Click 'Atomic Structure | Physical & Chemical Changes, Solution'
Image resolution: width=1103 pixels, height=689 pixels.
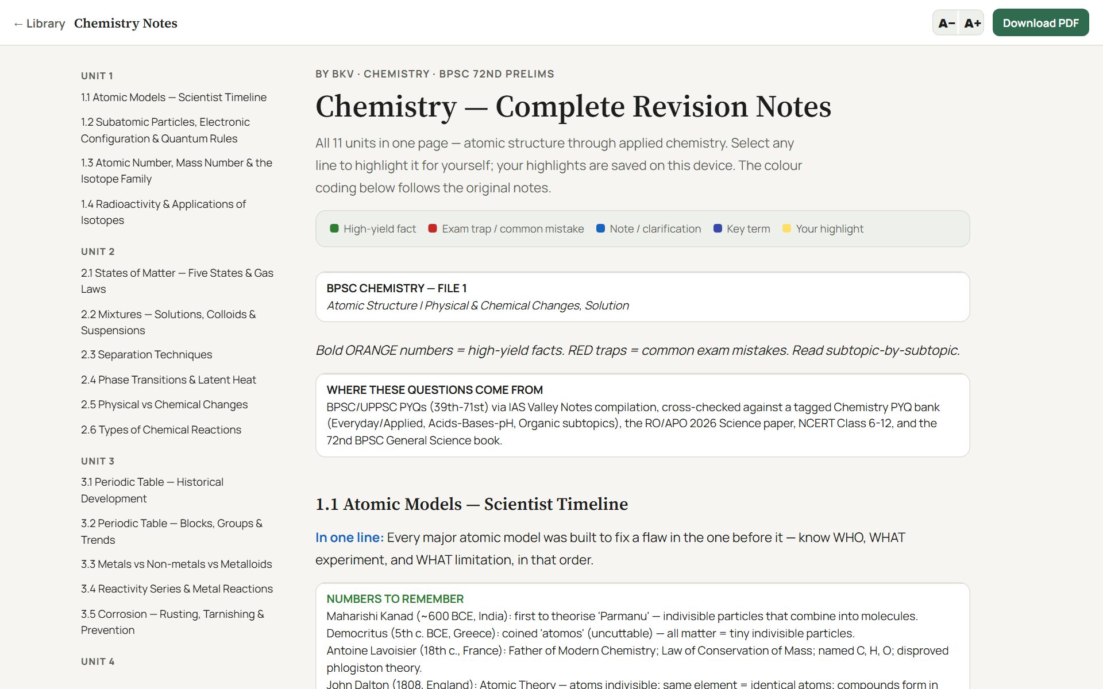[478, 305]
